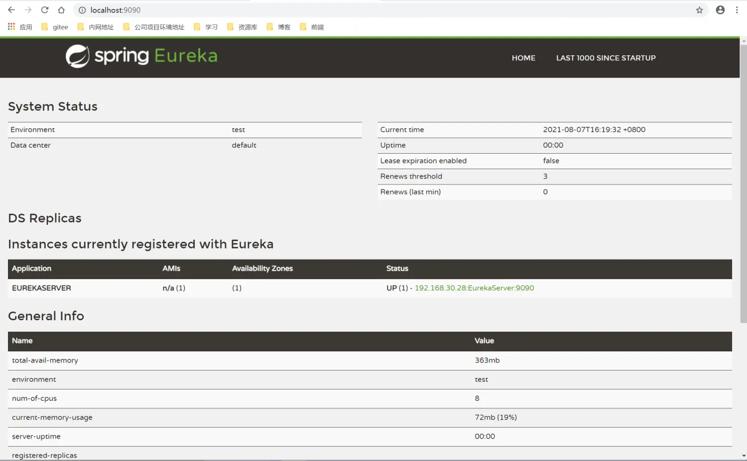Open the browser profile account icon
This screenshot has width=747, height=461.
click(720, 10)
